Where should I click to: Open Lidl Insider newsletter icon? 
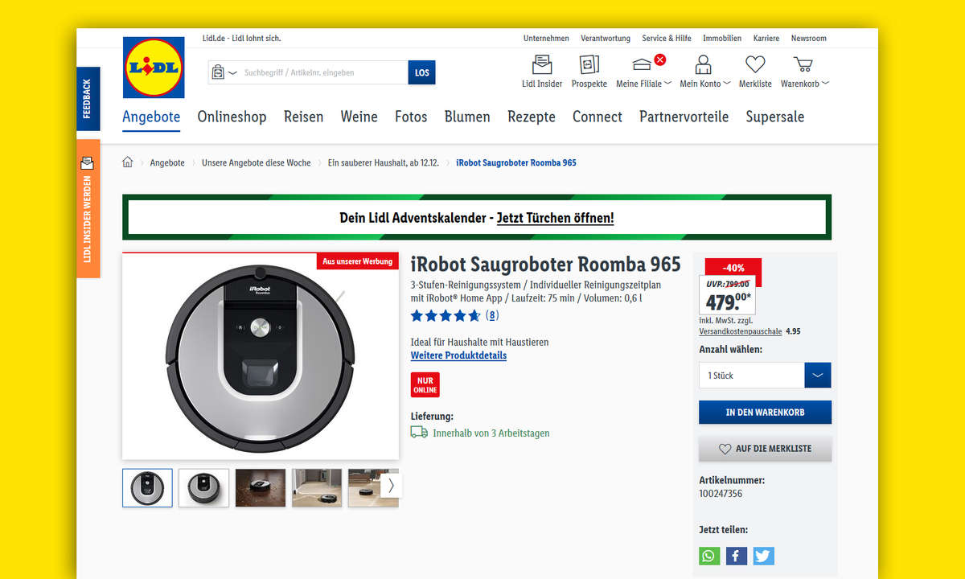click(x=542, y=65)
